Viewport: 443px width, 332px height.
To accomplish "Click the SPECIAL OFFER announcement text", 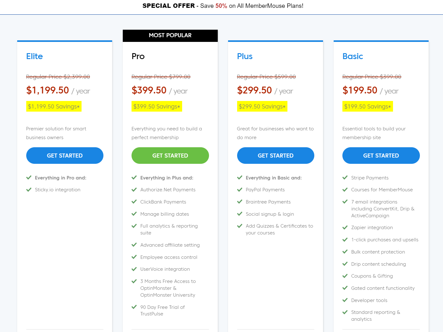I will pyautogui.click(x=223, y=6).
